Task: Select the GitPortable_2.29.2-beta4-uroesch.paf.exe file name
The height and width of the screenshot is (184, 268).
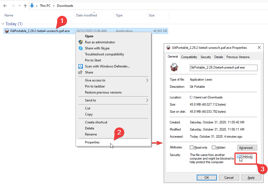Action: [x=40, y=31]
